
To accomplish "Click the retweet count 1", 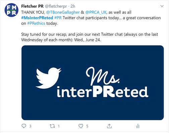I will [59, 126].
